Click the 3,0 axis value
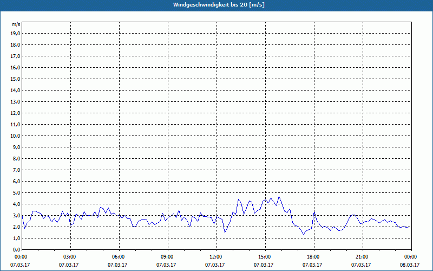This screenshot has width=433, height=271. pyautogui.click(x=16, y=215)
